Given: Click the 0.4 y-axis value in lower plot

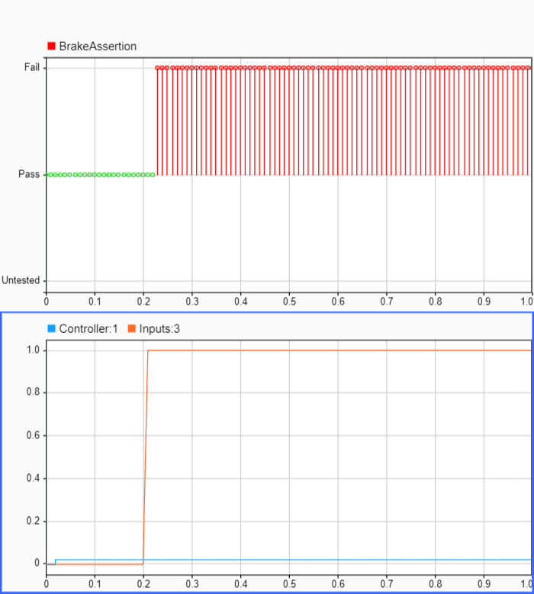Looking at the screenshot, I should click(x=33, y=478).
